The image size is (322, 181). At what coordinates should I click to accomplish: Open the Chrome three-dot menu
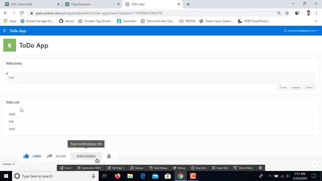316,13
